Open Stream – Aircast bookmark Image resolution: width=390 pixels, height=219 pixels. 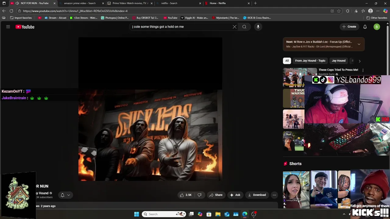coord(55,18)
